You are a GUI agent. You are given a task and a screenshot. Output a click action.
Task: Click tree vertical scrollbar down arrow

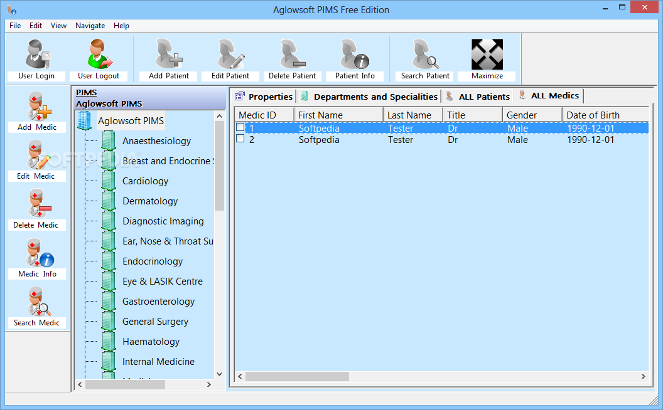click(x=219, y=374)
